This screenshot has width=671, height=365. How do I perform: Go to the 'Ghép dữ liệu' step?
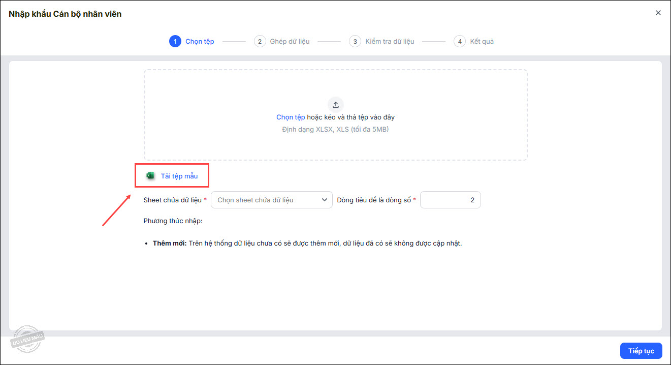[x=290, y=41]
